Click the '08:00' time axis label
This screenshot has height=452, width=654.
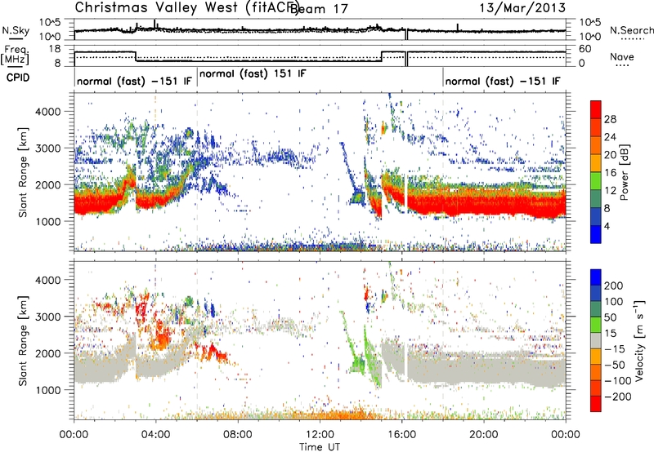(x=238, y=435)
